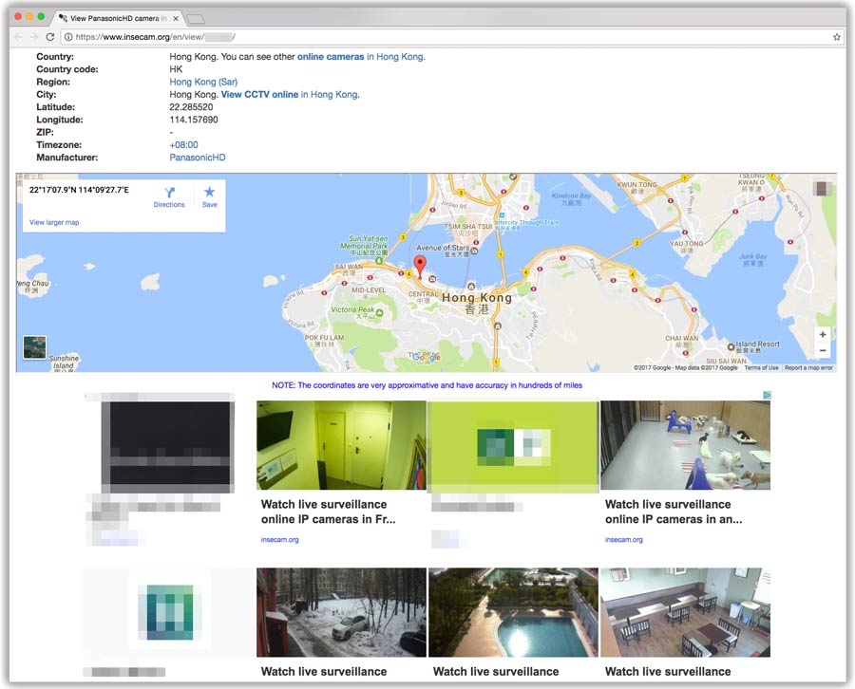The image size is (855, 689).
Task: Open the Hong Kong (Sar) region link
Action: [203, 83]
